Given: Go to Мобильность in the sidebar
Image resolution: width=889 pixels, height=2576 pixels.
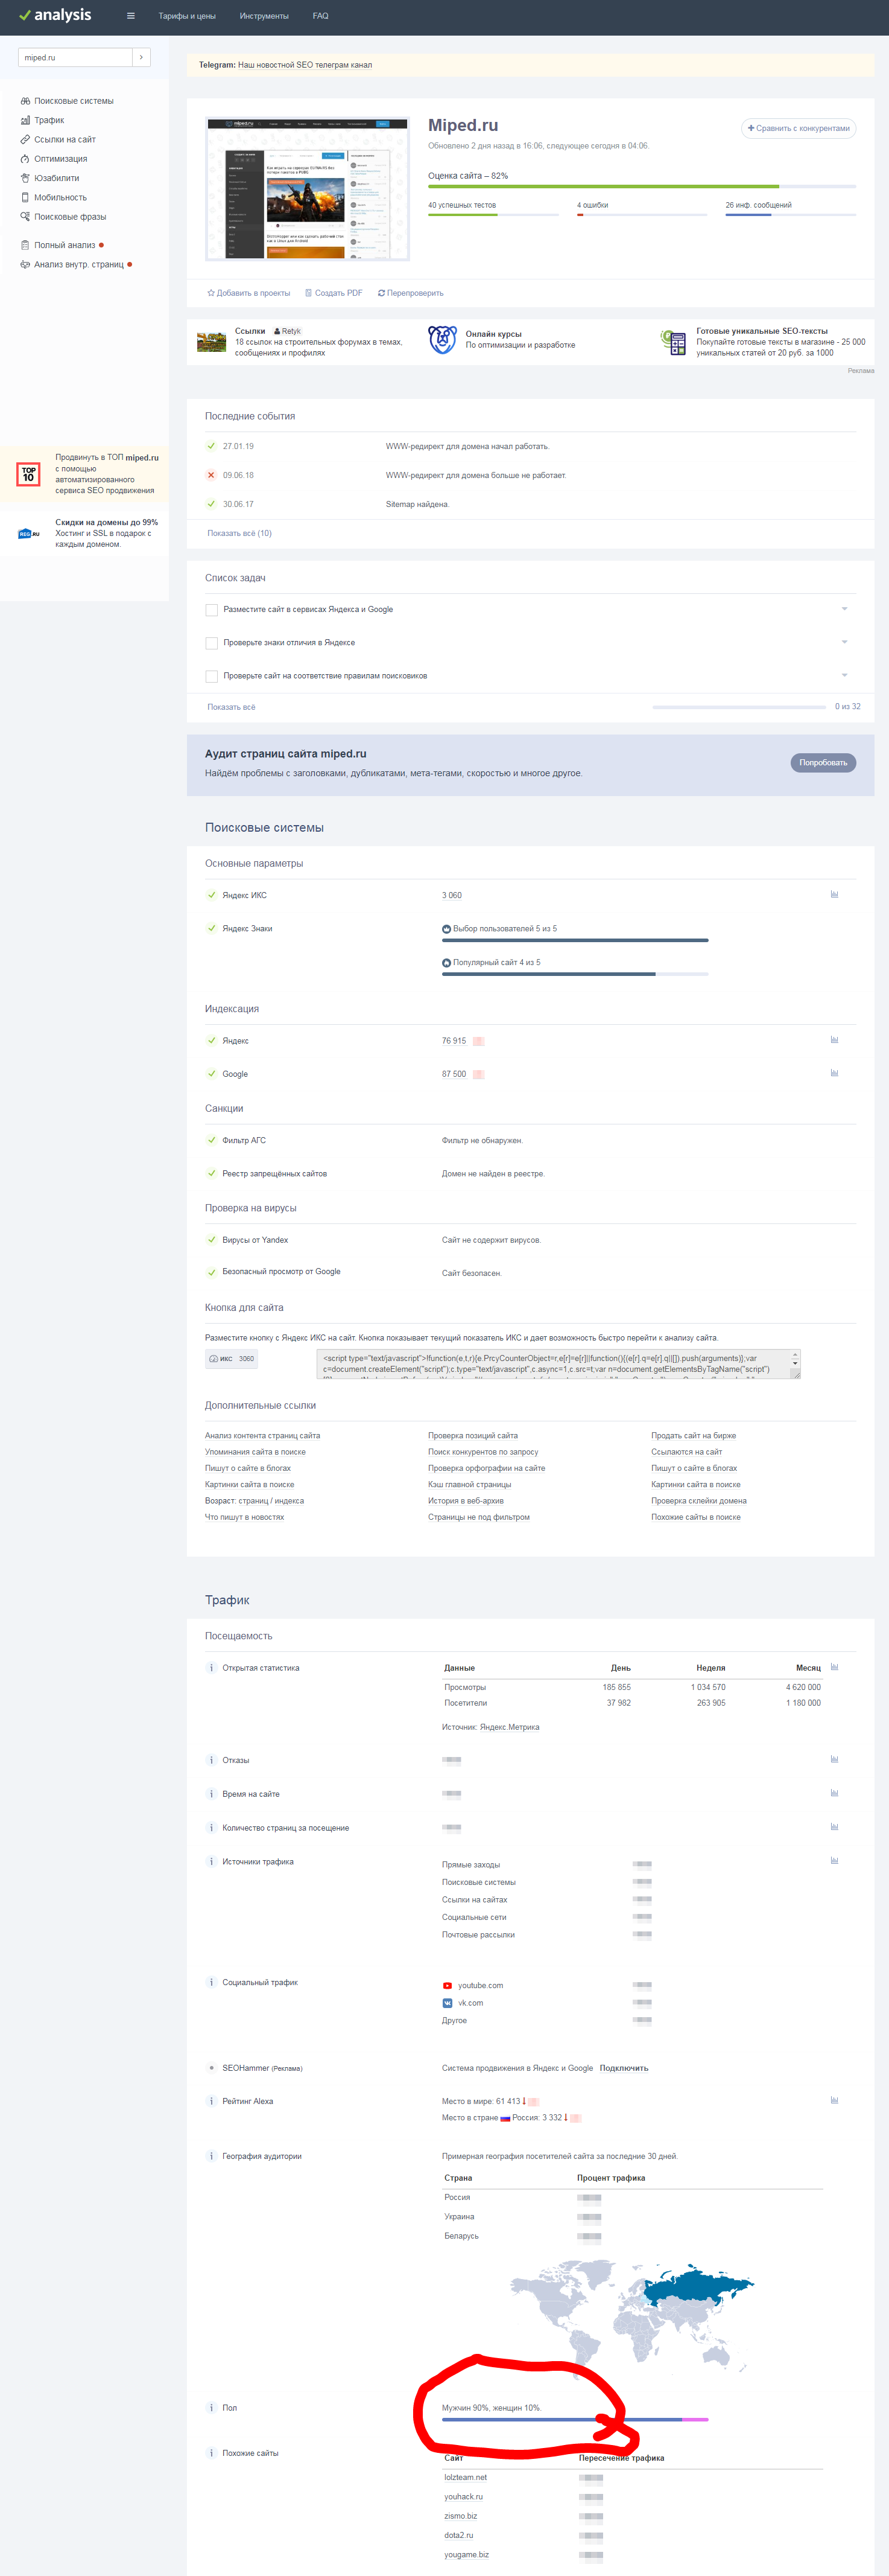Looking at the screenshot, I should (x=54, y=197).
